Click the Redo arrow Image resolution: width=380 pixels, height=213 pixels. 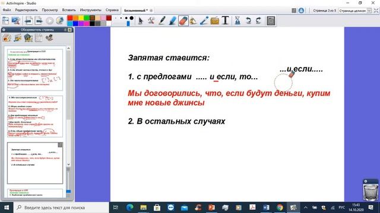pos(258,21)
